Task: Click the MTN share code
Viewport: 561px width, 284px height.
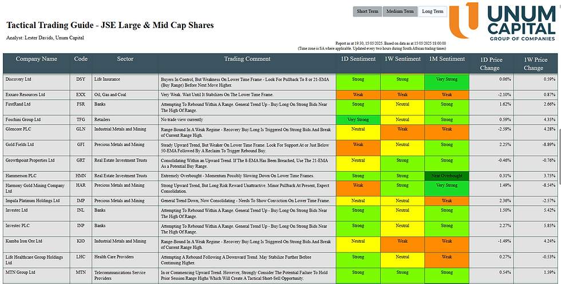Action: coord(81,273)
